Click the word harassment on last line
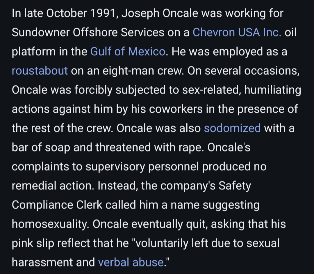 click(42, 262)
